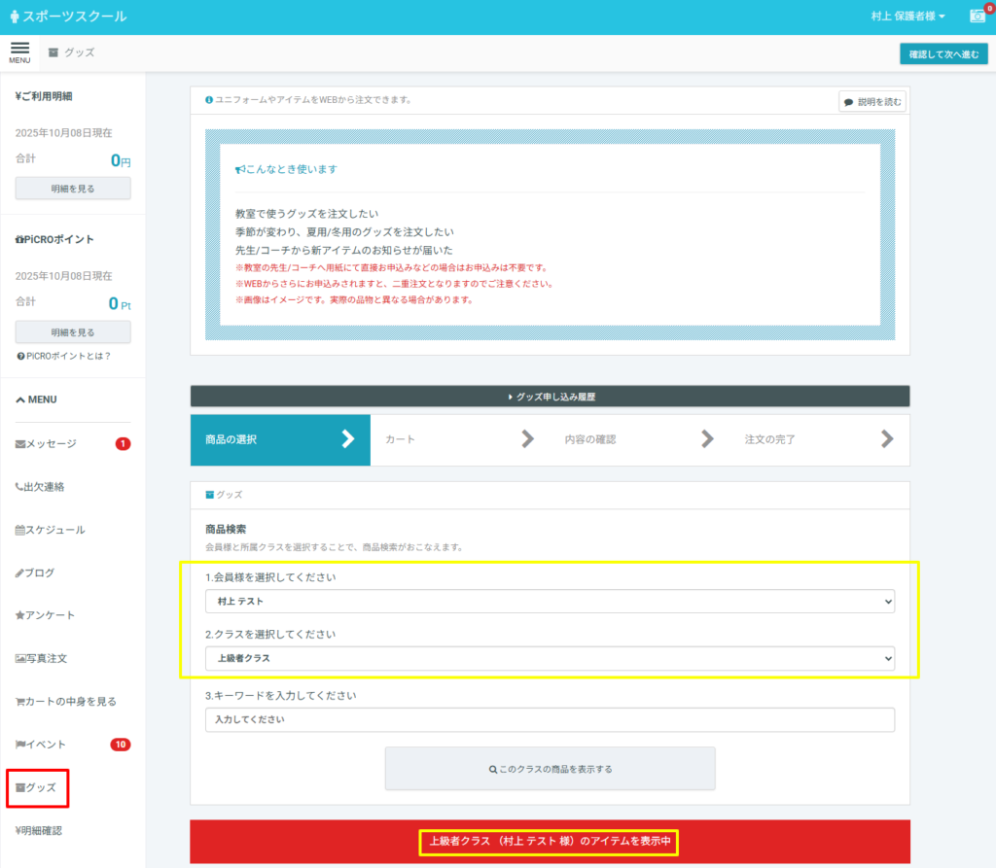This screenshot has width=996, height=868.
Task: Open the 村上 テスト member dropdown
Action: 549,602
